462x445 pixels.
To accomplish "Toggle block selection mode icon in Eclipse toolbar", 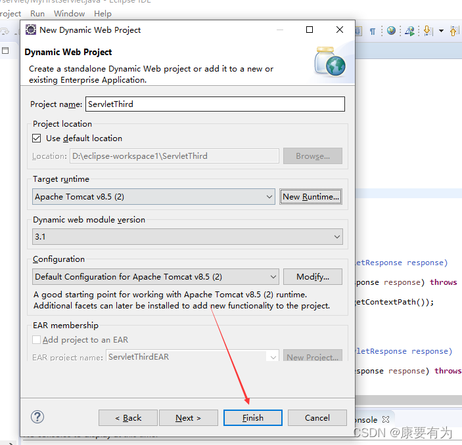I will point(358,31).
